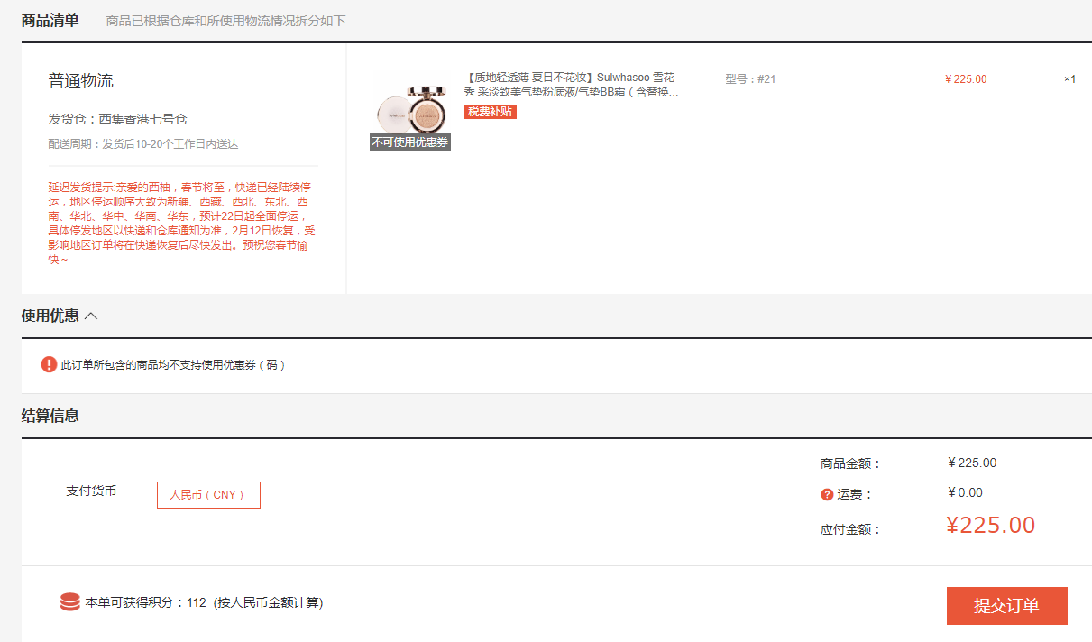Click the 税费补贴 tax subsidy tag

coord(491,112)
